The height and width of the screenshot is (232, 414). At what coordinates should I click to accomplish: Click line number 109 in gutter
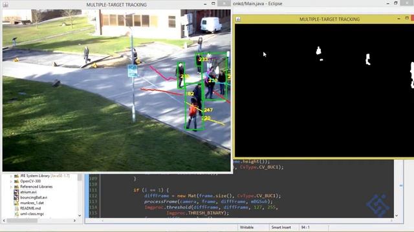click(x=93, y=179)
